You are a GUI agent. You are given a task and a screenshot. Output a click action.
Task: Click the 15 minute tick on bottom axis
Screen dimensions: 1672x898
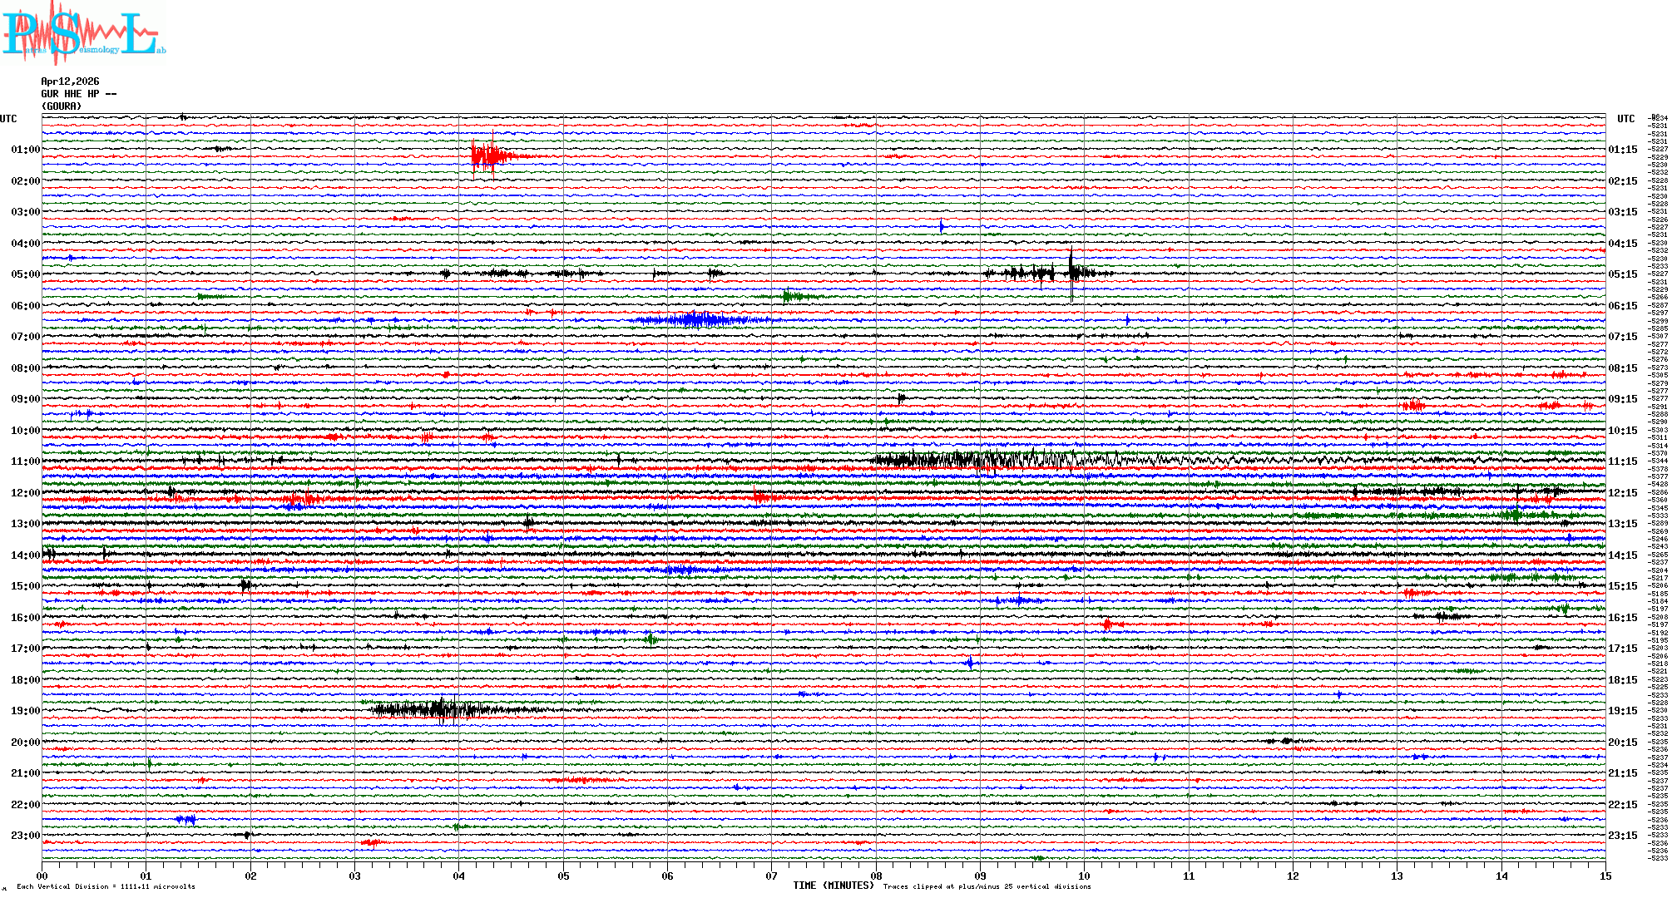tap(1605, 876)
